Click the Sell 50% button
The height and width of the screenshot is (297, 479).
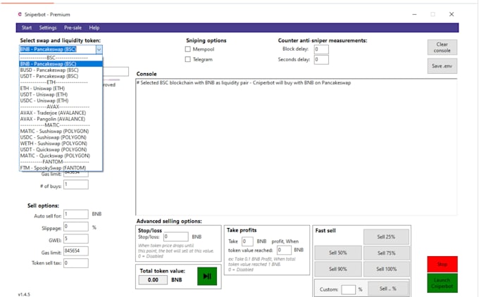tap(338, 253)
